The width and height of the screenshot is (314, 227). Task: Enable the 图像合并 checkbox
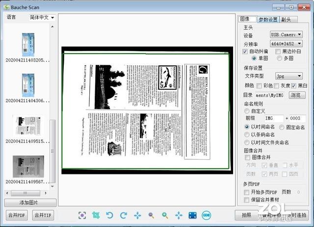click(x=247, y=157)
